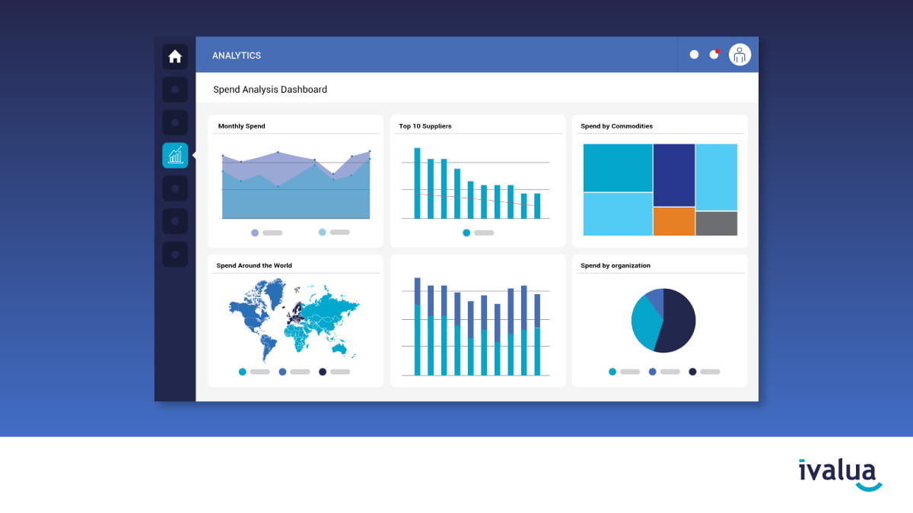This screenshot has width=913, height=513.
Task: Toggle the second legend series under Spend Around the World
Action: click(x=284, y=372)
